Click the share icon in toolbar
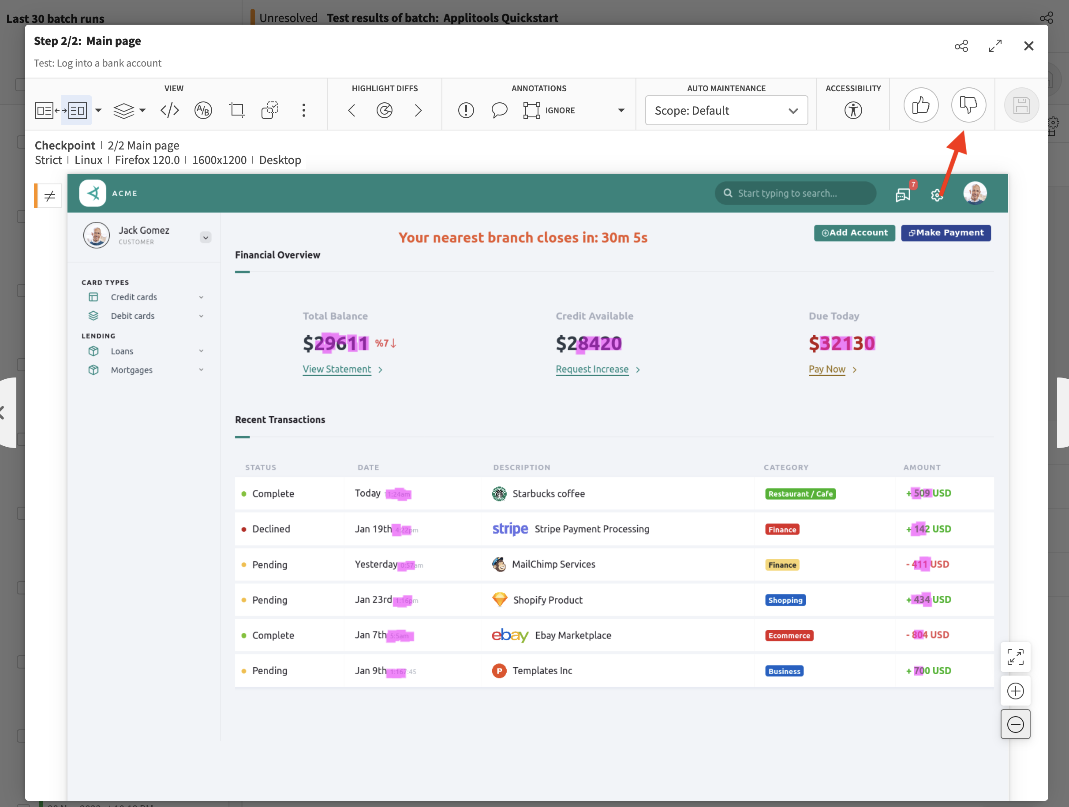The image size is (1069, 807). tap(961, 46)
